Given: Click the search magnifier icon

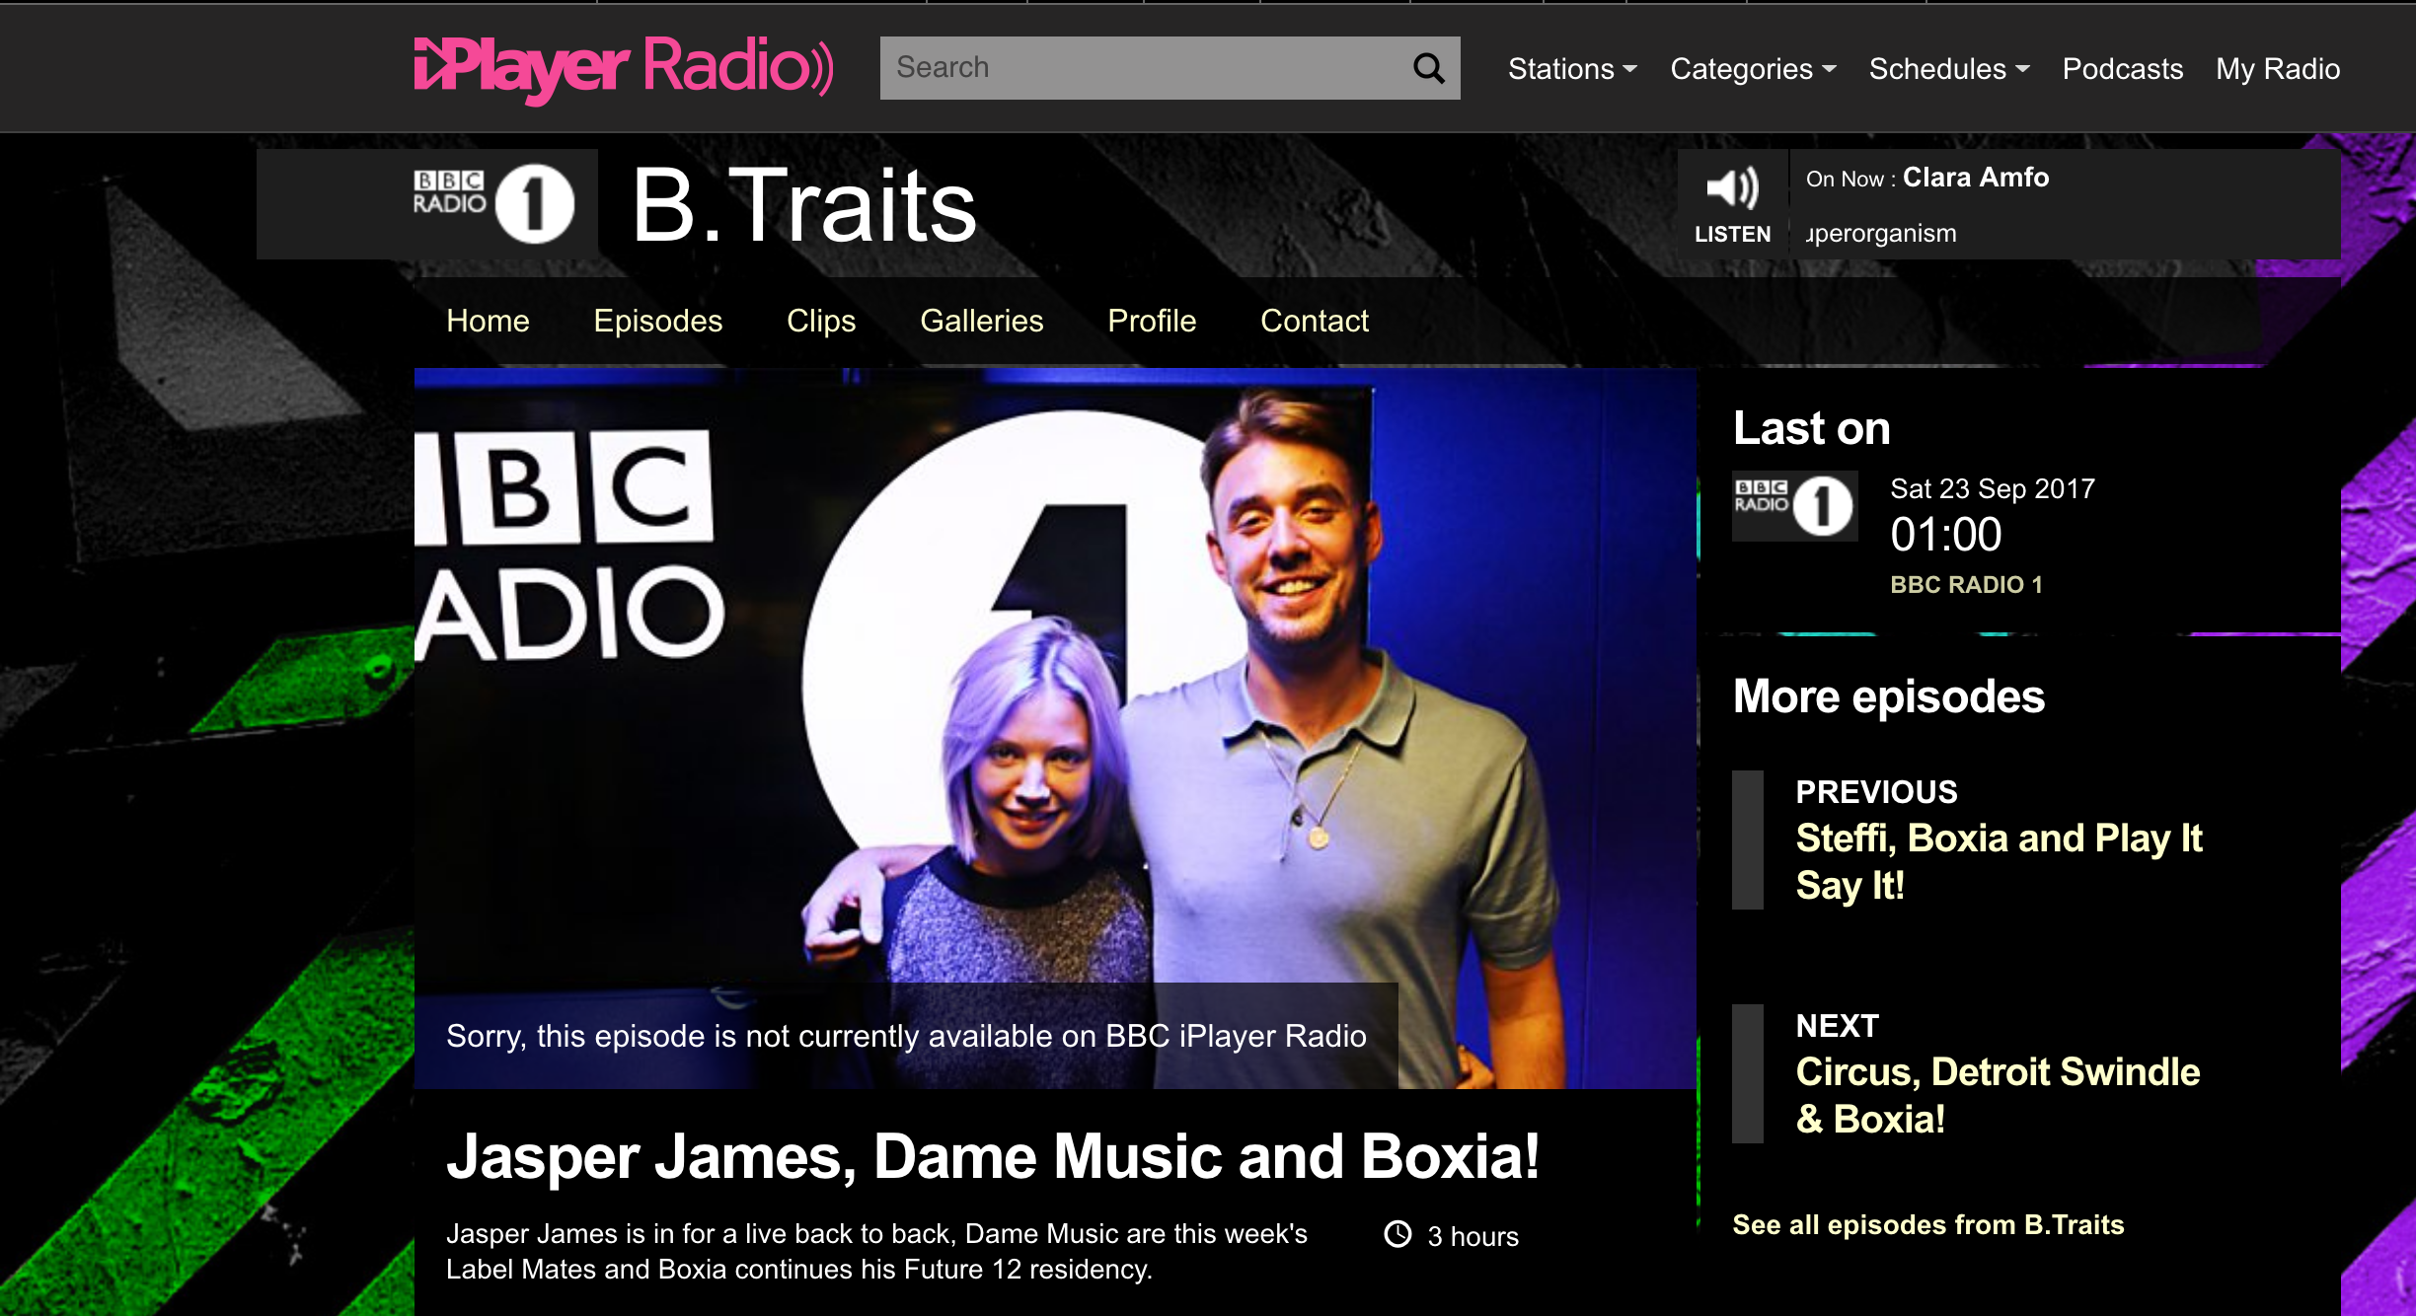Looking at the screenshot, I should [1428, 68].
